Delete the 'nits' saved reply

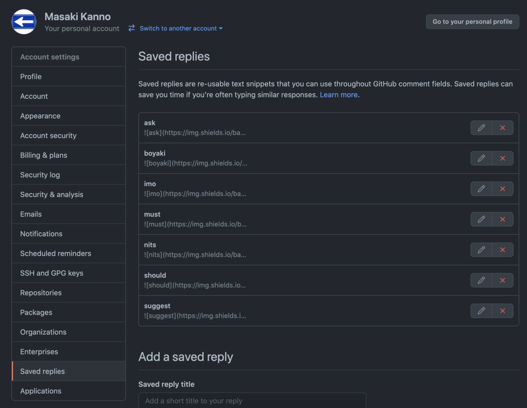(x=503, y=250)
